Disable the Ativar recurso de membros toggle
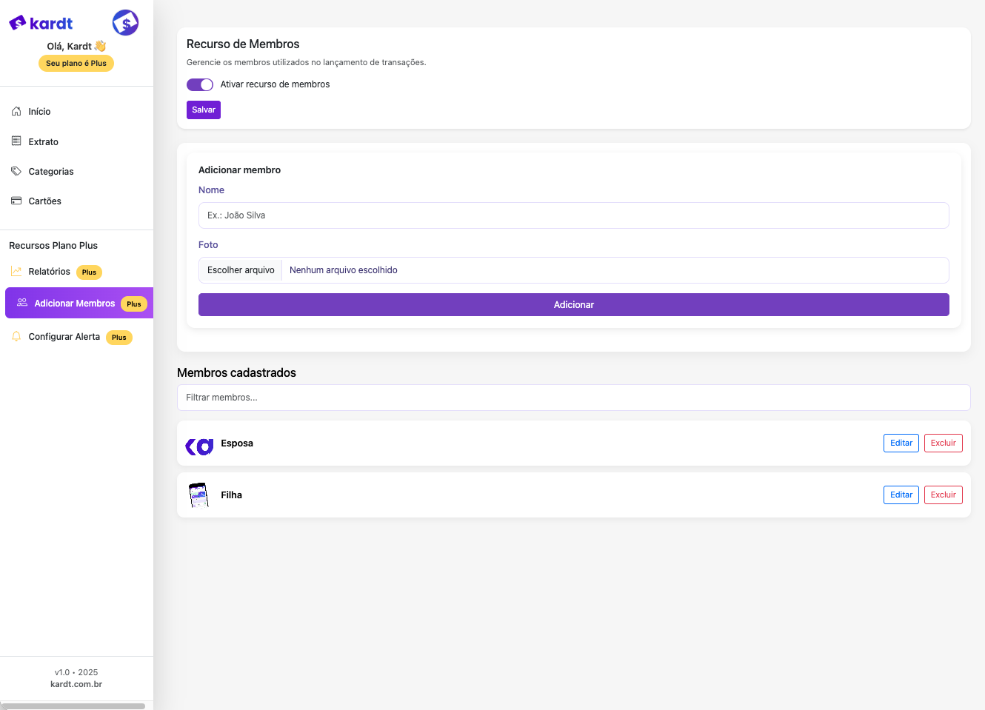The height and width of the screenshot is (710, 985). (x=200, y=84)
